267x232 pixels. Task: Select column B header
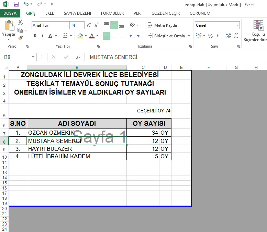(77, 68)
